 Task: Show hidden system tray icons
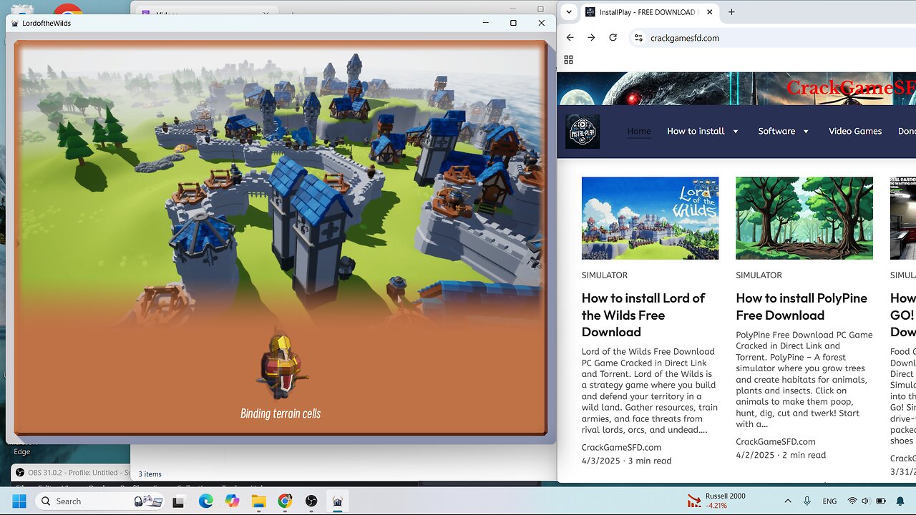[788, 501]
